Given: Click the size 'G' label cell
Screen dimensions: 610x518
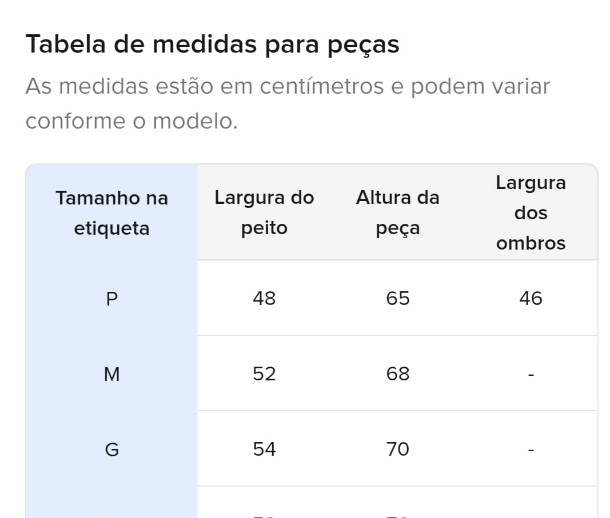Looking at the screenshot, I should coord(112,450).
